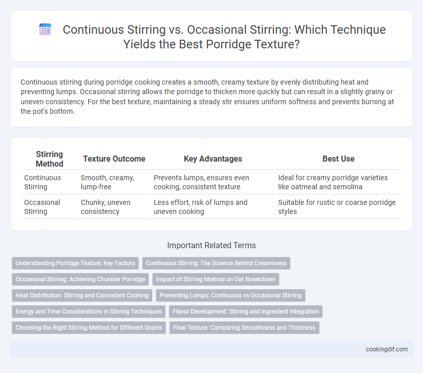Click the Important Related Terms heading
Image resolution: width=423 pixels, height=373 pixels.
(x=211, y=246)
